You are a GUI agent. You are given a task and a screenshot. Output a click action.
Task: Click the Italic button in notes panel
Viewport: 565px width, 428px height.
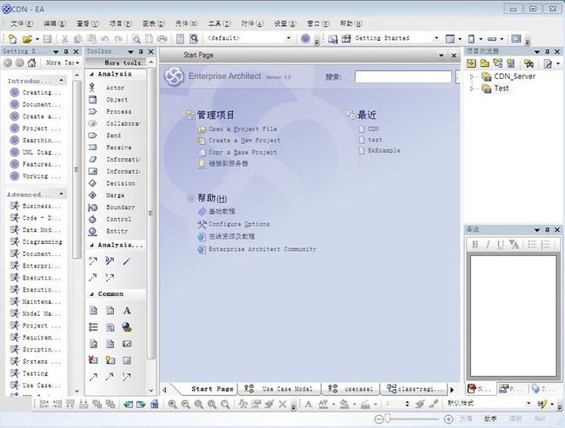[488, 245]
